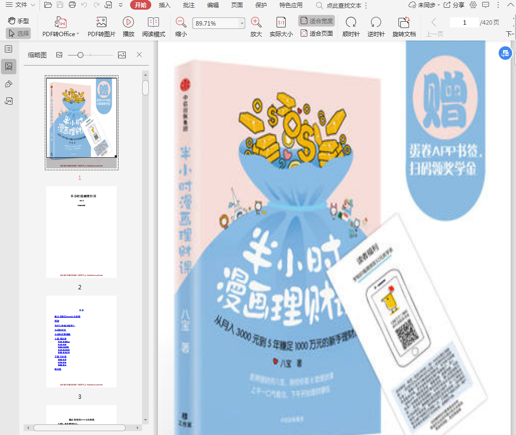The height and width of the screenshot is (435, 516).
Task: Open the signature panel icon in sidebar
Action: [x=9, y=101]
